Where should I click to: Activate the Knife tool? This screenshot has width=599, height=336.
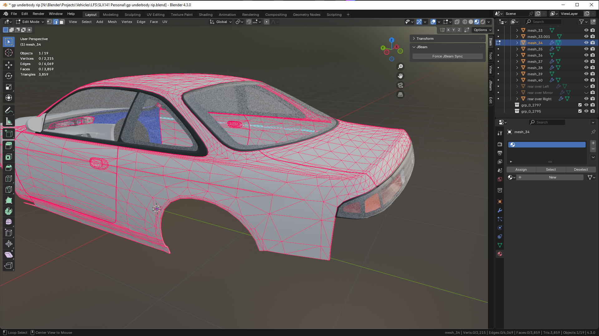[x=9, y=189]
